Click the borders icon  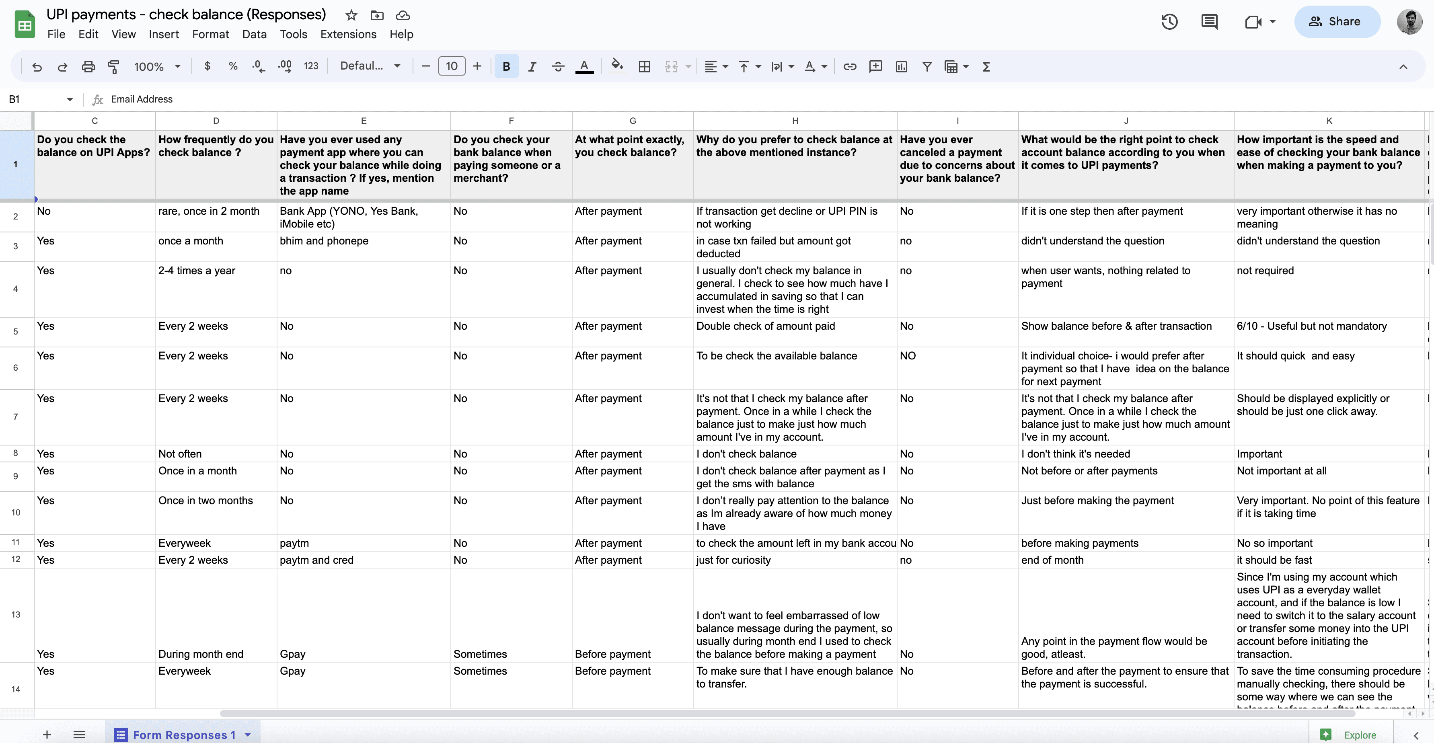tap(644, 67)
